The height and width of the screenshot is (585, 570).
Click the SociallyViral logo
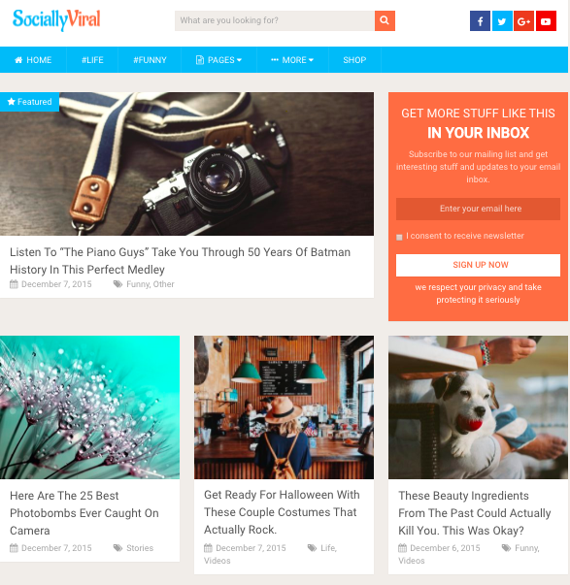pos(56,19)
